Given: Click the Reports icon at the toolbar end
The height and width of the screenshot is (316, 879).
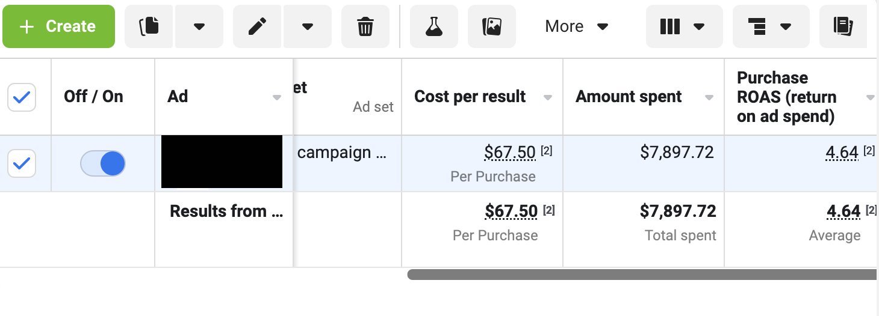Looking at the screenshot, I should [843, 26].
